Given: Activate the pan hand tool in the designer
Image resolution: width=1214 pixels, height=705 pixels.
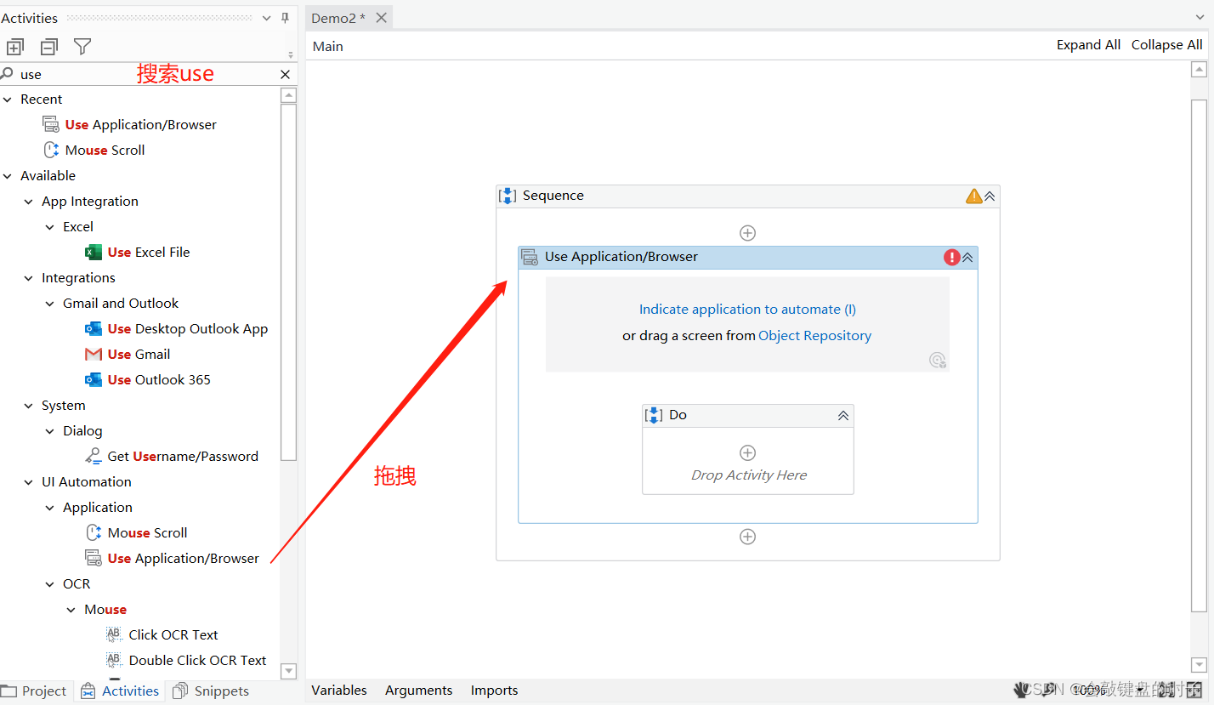Looking at the screenshot, I should pos(1022,690).
